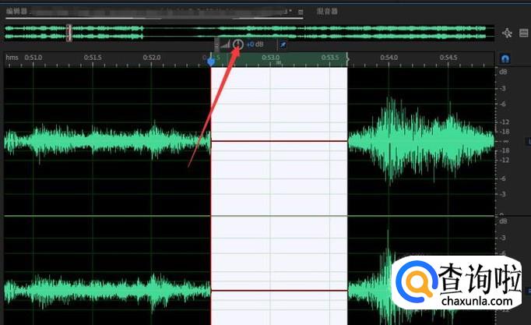
Task: Click the volume adjustment knob in HUD
Action: (x=238, y=44)
